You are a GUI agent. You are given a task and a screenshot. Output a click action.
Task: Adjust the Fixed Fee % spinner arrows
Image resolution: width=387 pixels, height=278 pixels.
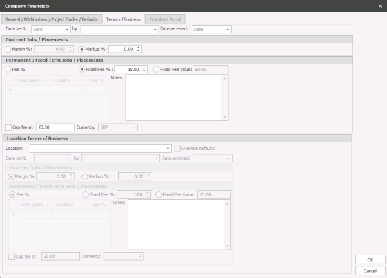[144, 69]
